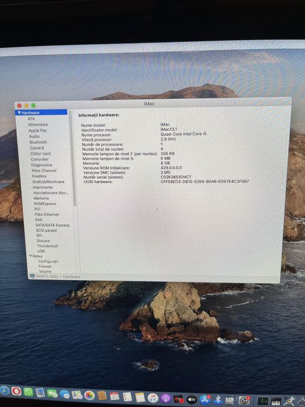Select Volume under Rețea
The width and height of the screenshot is (305, 407).
pos(45,272)
